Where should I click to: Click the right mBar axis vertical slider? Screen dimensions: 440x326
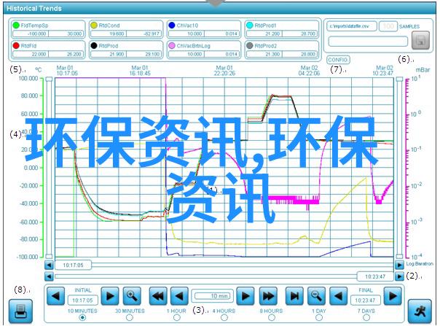click(x=399, y=168)
